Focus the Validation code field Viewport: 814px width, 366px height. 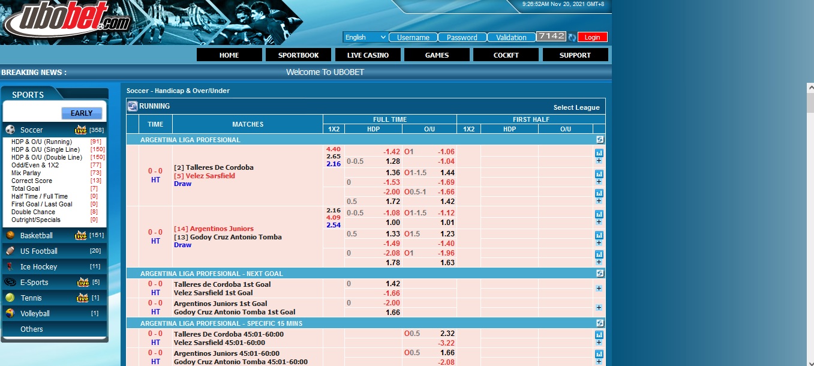pos(512,37)
